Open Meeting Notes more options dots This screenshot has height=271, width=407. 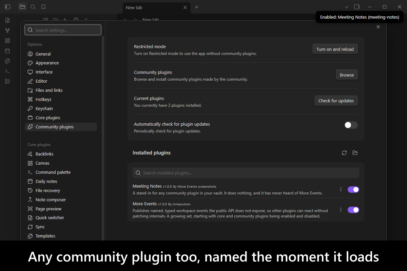click(341, 190)
